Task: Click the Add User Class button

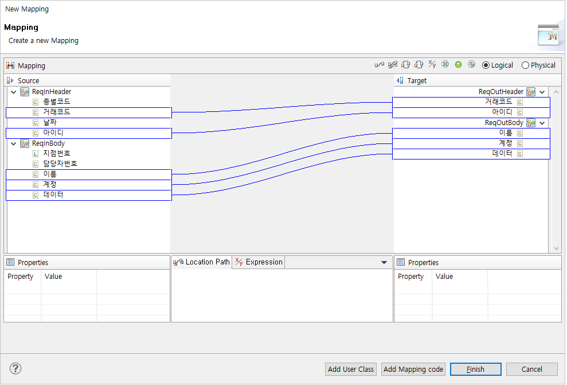Action: [x=350, y=369]
